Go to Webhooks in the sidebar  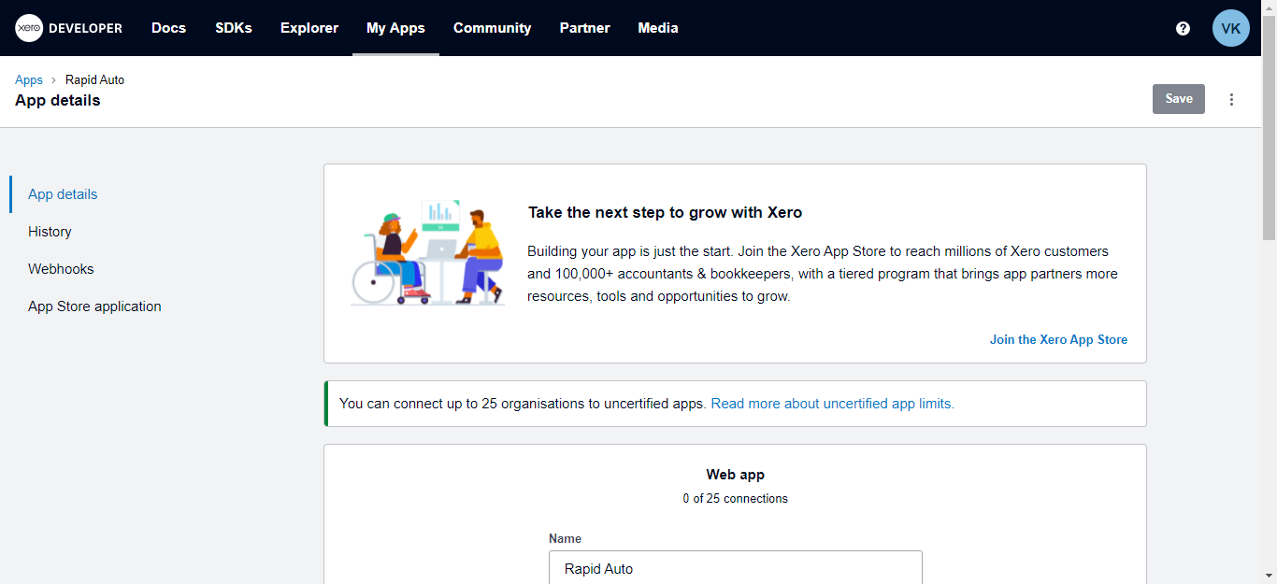click(61, 269)
